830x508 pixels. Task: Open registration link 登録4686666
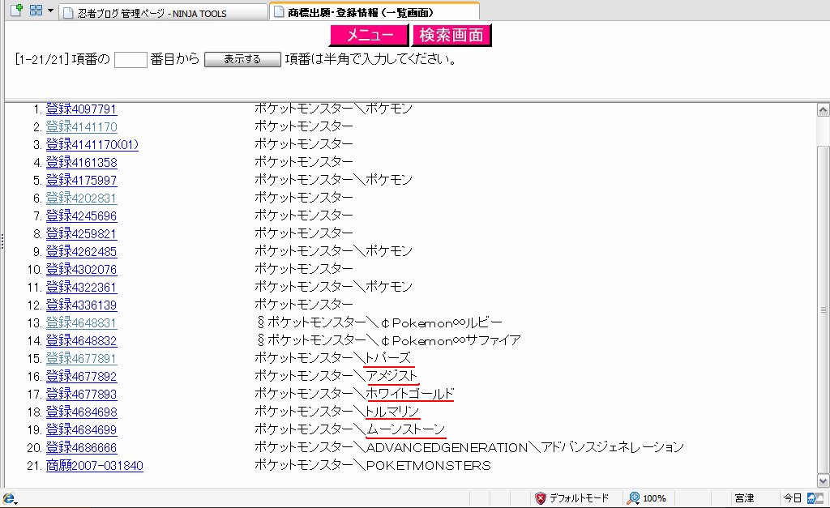point(81,448)
